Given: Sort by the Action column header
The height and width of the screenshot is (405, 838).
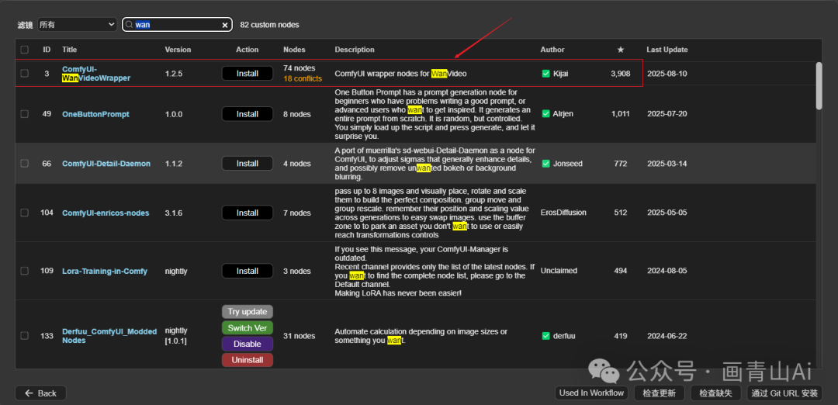Looking at the screenshot, I should click(x=247, y=50).
